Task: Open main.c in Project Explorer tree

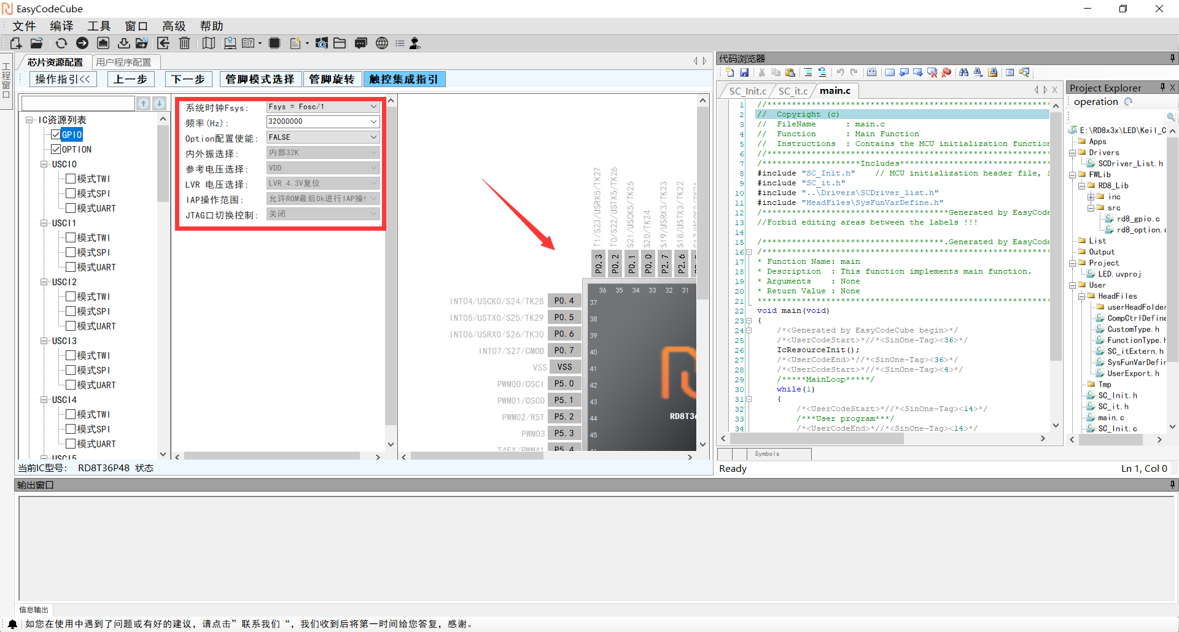Action: (1111, 417)
